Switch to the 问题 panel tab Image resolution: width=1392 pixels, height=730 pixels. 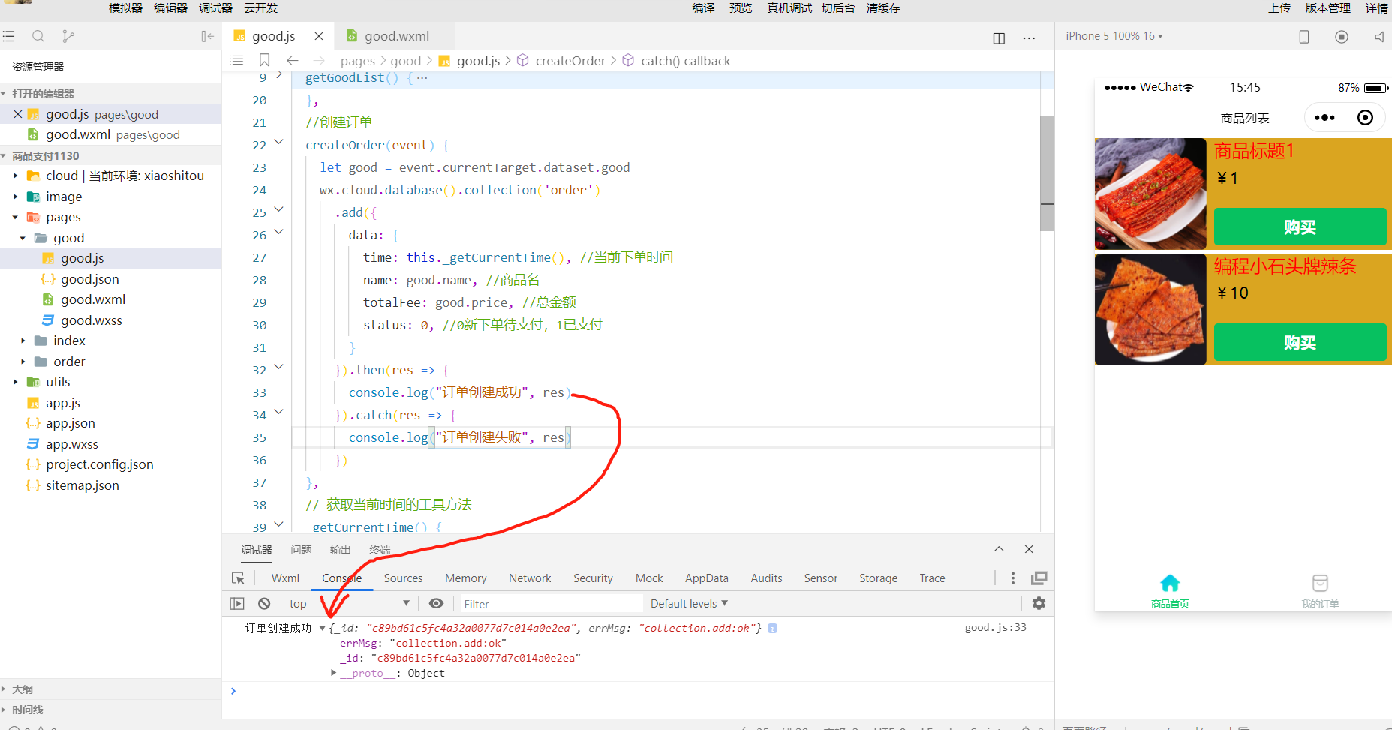[301, 550]
